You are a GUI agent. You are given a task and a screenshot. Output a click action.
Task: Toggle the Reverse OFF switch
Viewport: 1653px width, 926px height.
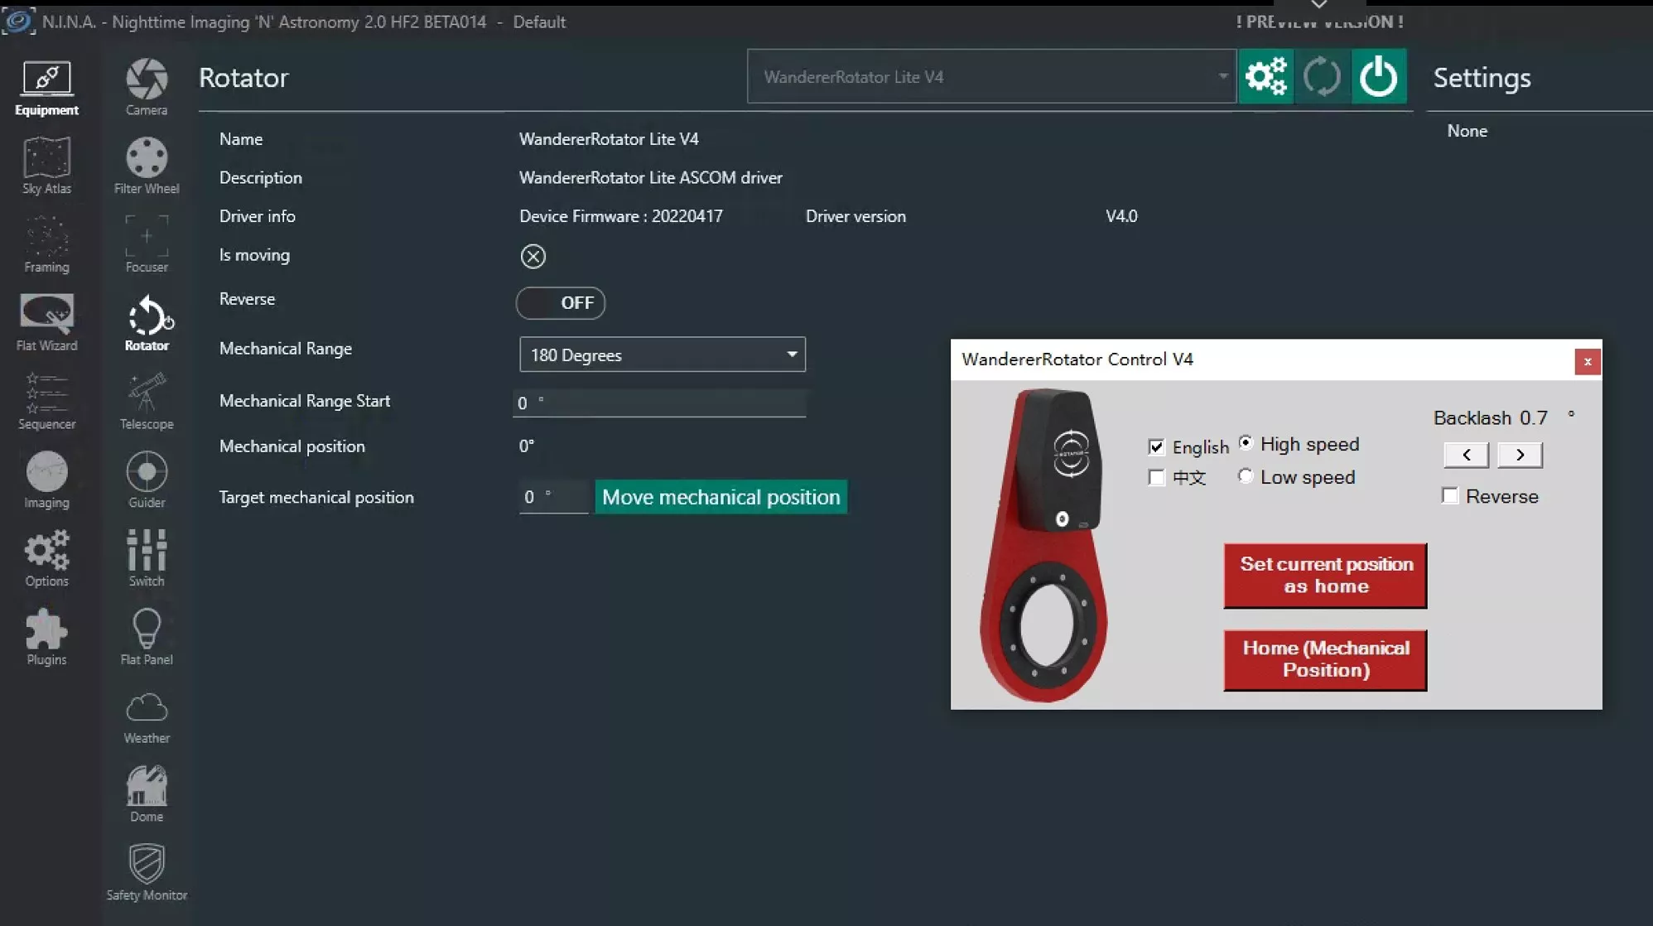pyautogui.click(x=561, y=303)
